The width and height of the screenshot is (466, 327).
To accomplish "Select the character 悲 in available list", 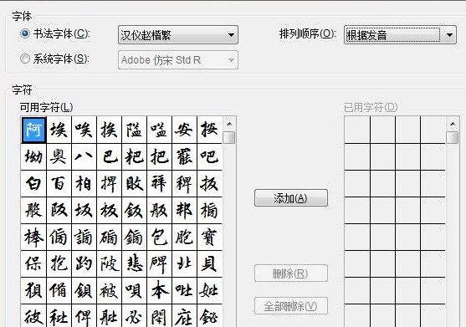I will [135, 263].
